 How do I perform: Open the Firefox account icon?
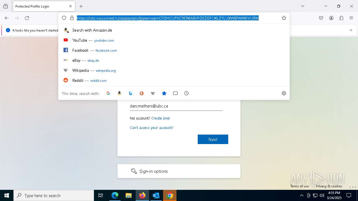(x=331, y=18)
